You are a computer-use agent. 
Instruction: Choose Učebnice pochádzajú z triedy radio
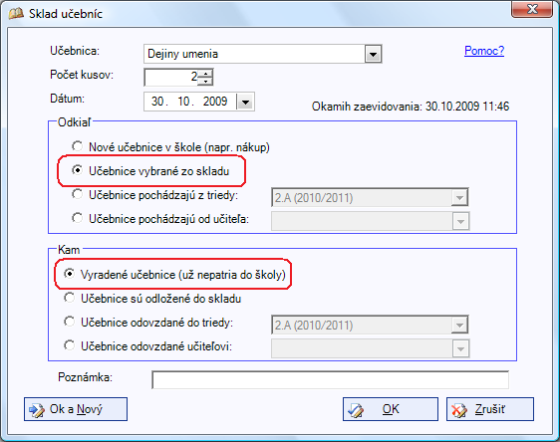(77, 194)
